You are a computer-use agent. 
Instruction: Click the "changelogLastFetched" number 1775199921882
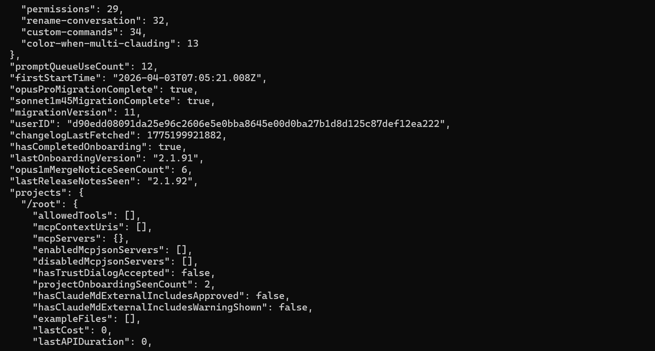pos(184,135)
